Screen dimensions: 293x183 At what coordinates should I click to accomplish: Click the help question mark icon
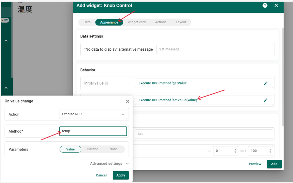click(x=265, y=6)
